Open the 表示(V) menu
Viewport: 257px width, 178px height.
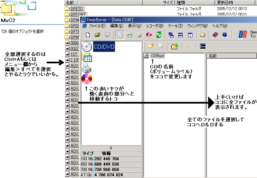click(x=135, y=26)
